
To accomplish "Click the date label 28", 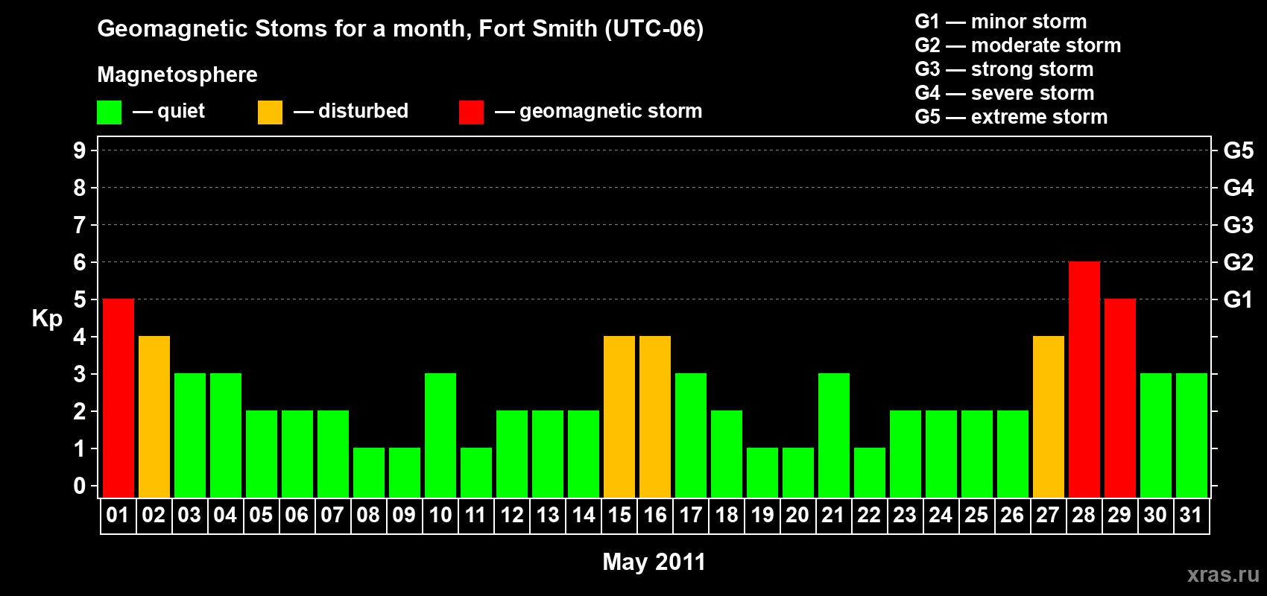I will click(x=1084, y=516).
